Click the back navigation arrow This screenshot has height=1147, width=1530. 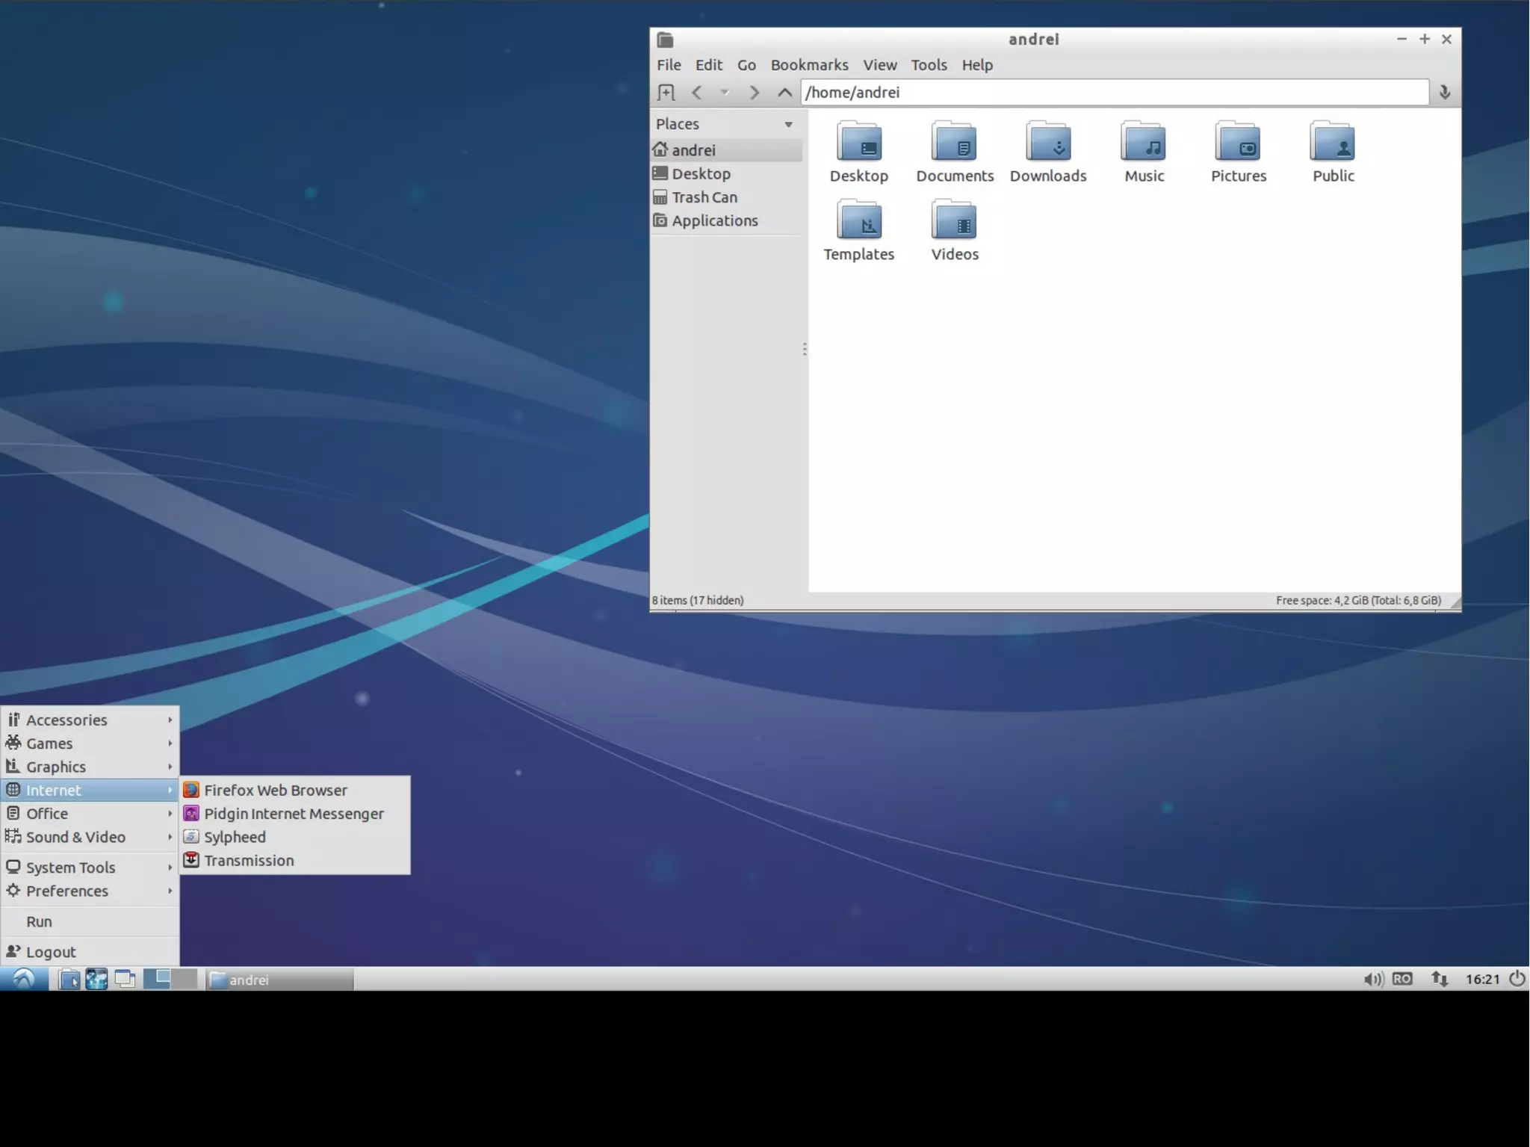(x=696, y=92)
